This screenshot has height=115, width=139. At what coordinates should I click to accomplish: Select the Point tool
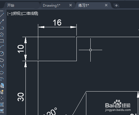click(2, 98)
